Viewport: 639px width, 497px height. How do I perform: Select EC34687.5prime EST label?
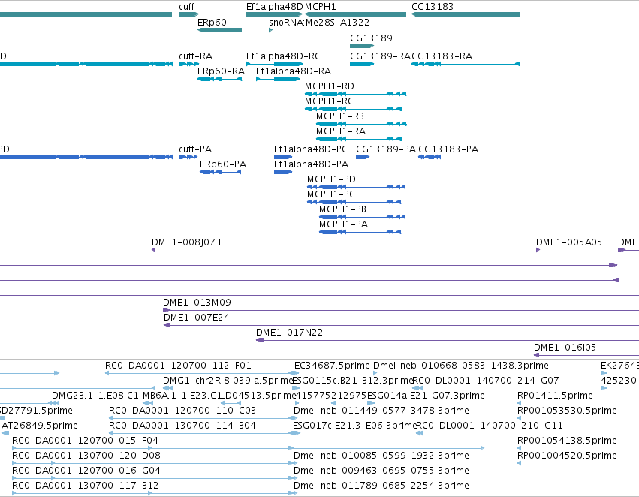click(332, 366)
